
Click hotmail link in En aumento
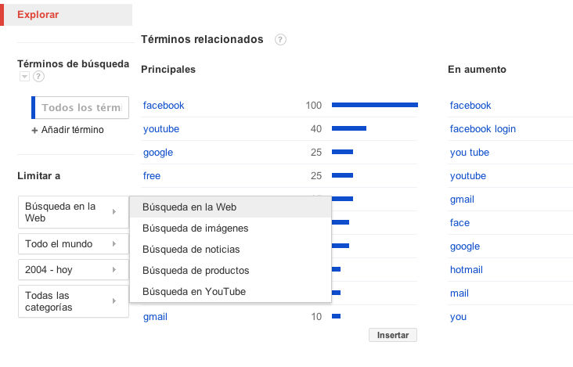pyautogui.click(x=466, y=270)
